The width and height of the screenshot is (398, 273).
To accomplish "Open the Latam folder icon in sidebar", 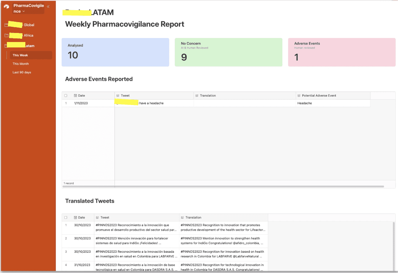I will point(5,45).
